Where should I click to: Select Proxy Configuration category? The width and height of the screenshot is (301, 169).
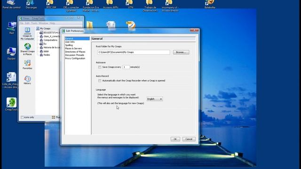coord(75,58)
